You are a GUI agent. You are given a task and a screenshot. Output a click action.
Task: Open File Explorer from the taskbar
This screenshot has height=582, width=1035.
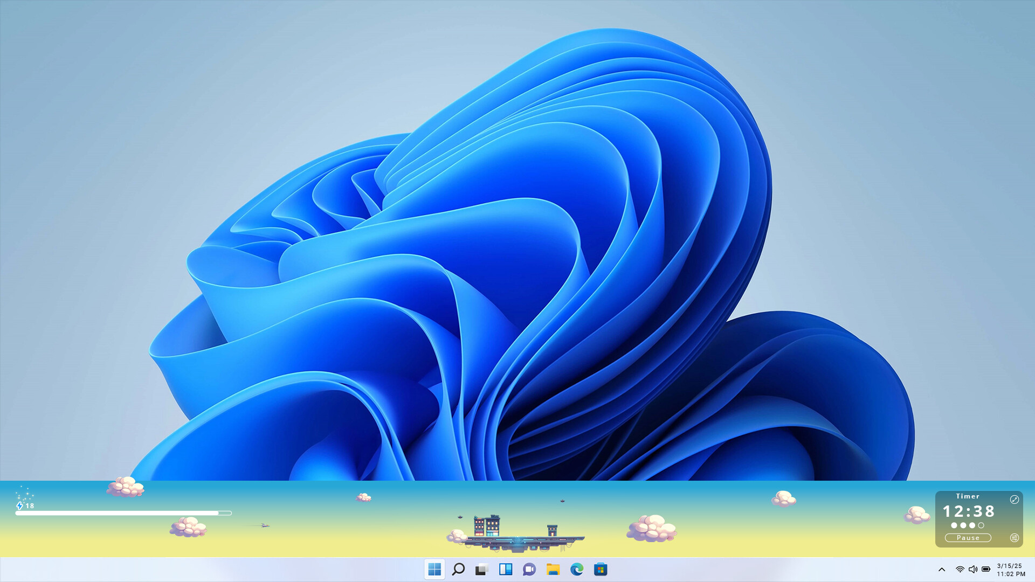553,569
